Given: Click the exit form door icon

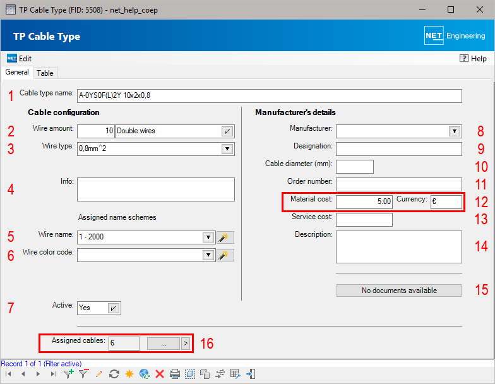Looking at the screenshot, I should [x=251, y=374].
